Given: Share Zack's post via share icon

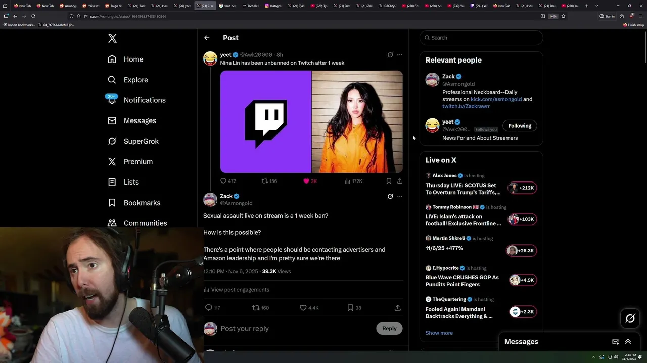Looking at the screenshot, I should 398,308.
